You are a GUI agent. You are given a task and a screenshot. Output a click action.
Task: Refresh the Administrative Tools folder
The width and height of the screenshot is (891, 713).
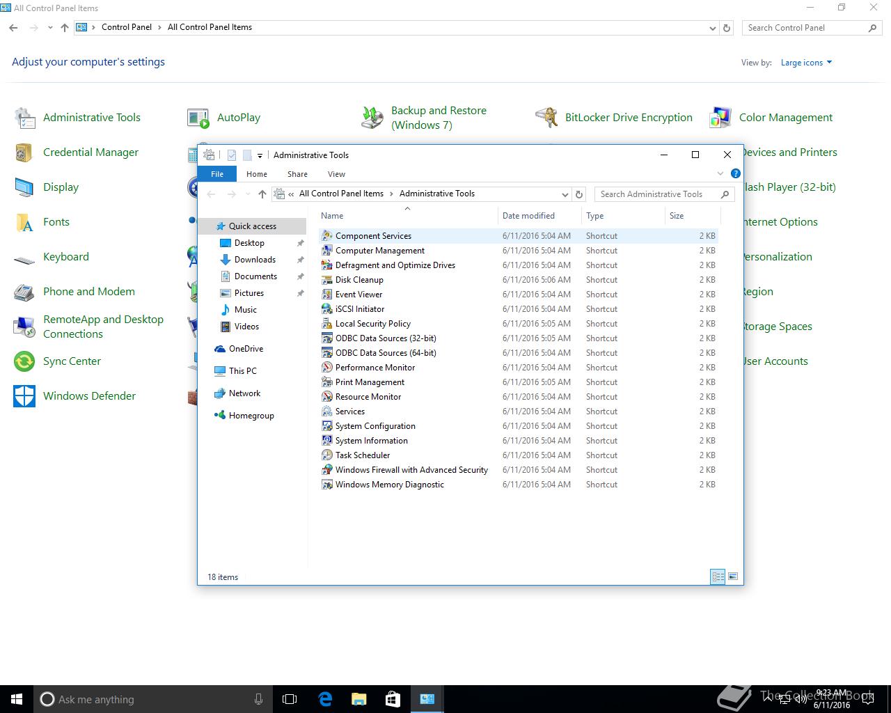click(x=579, y=194)
